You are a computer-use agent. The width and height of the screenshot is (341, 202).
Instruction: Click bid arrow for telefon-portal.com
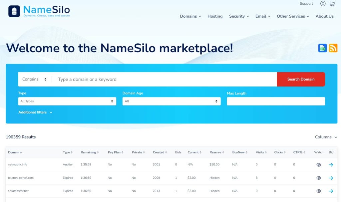[x=331, y=178]
